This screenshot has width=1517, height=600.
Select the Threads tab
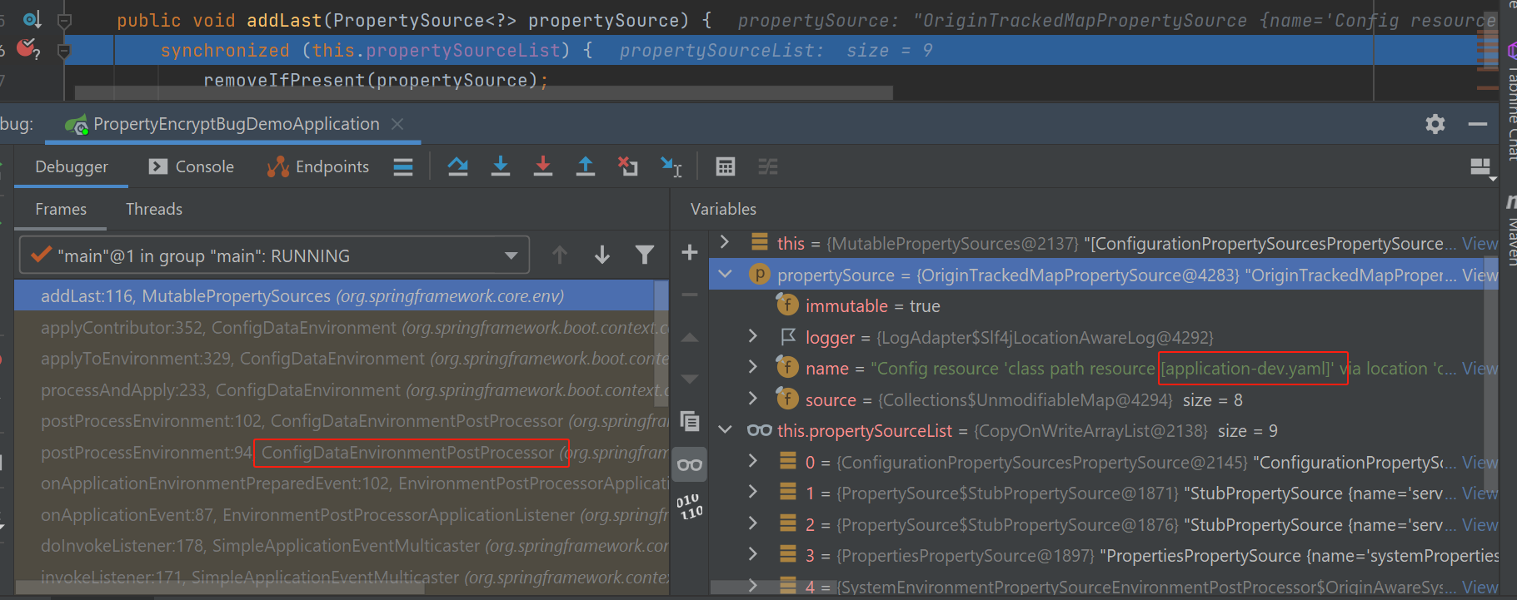pyautogui.click(x=154, y=209)
